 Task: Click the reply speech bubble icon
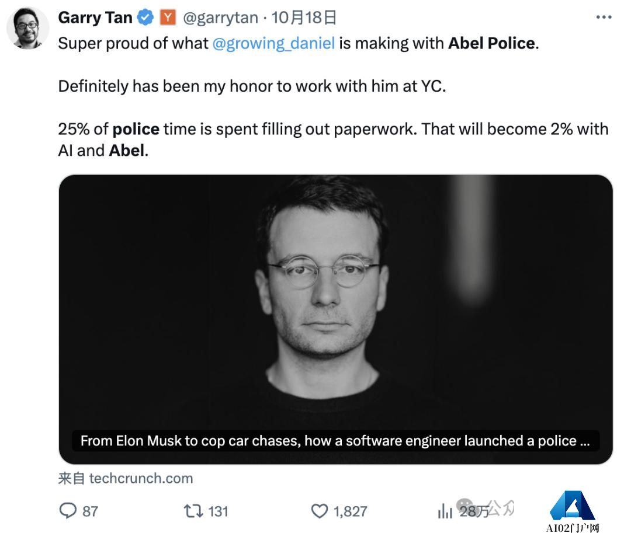(x=68, y=511)
